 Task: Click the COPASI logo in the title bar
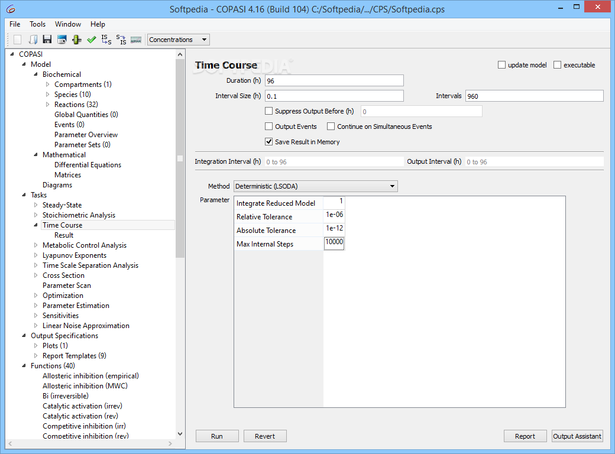pos(11,9)
